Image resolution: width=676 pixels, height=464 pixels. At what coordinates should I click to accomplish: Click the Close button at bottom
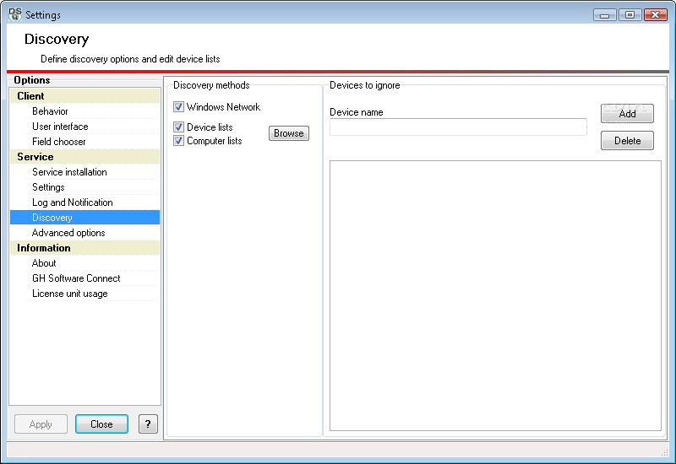click(x=101, y=424)
